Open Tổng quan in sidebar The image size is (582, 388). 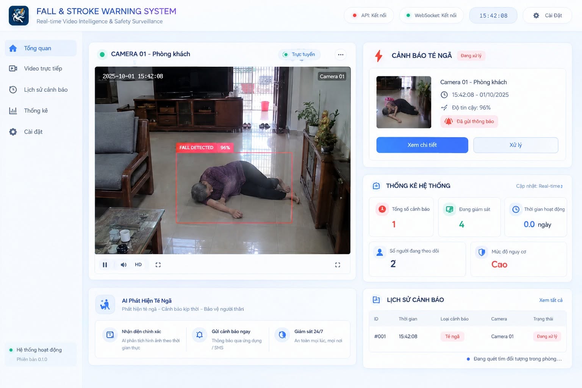pyautogui.click(x=41, y=48)
